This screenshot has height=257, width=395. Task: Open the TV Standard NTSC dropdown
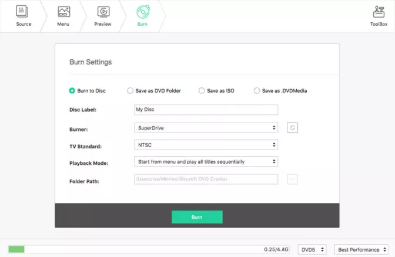click(206, 145)
